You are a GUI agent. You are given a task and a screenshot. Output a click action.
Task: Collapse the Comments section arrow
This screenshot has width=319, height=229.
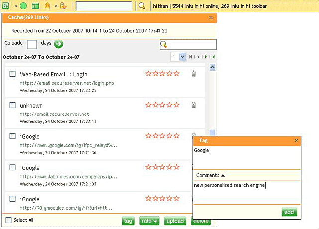pos(223,175)
